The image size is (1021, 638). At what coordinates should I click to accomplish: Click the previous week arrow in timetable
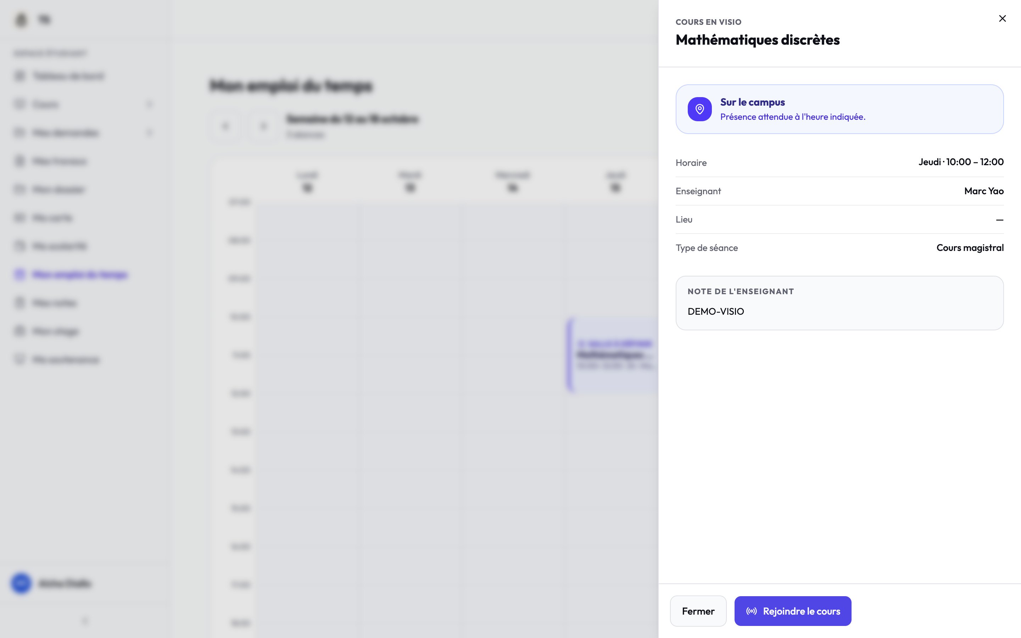pos(226,126)
